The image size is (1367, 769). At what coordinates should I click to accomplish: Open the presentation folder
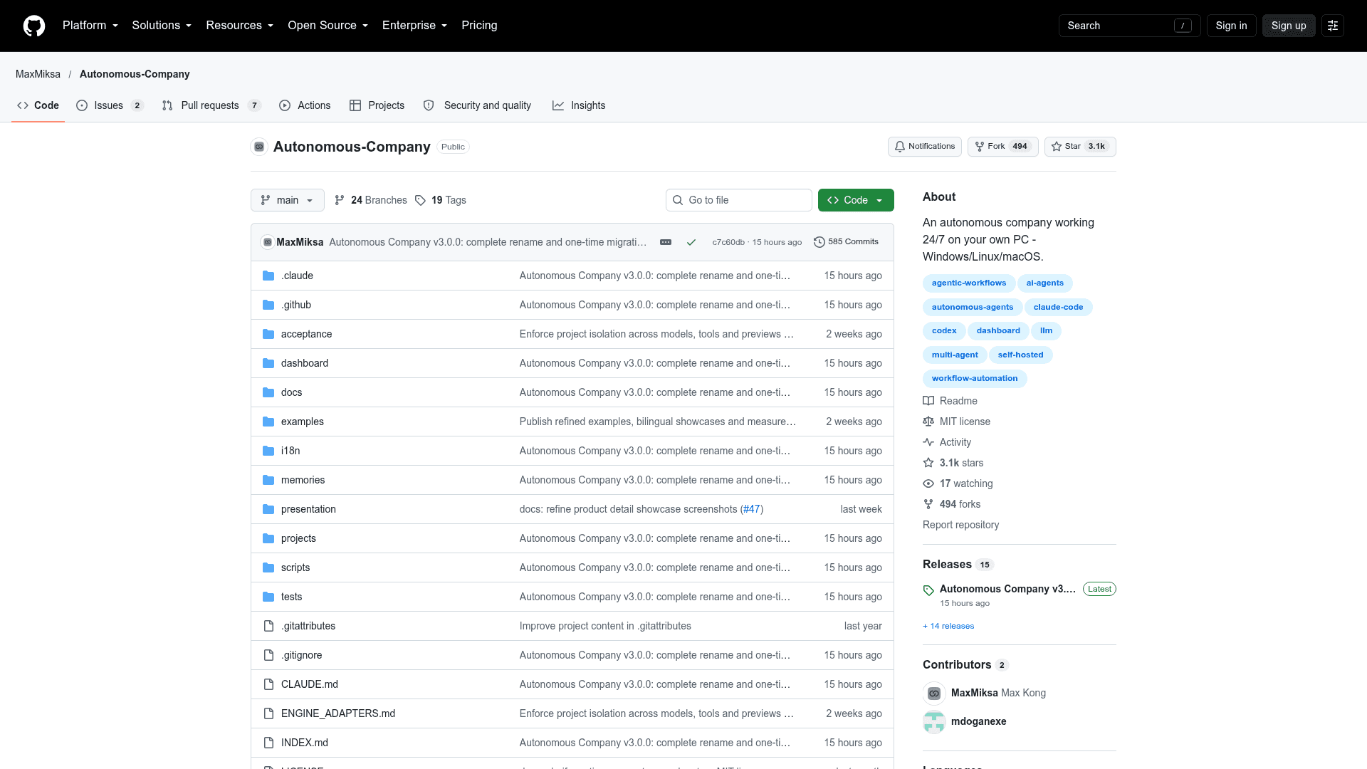pos(308,509)
